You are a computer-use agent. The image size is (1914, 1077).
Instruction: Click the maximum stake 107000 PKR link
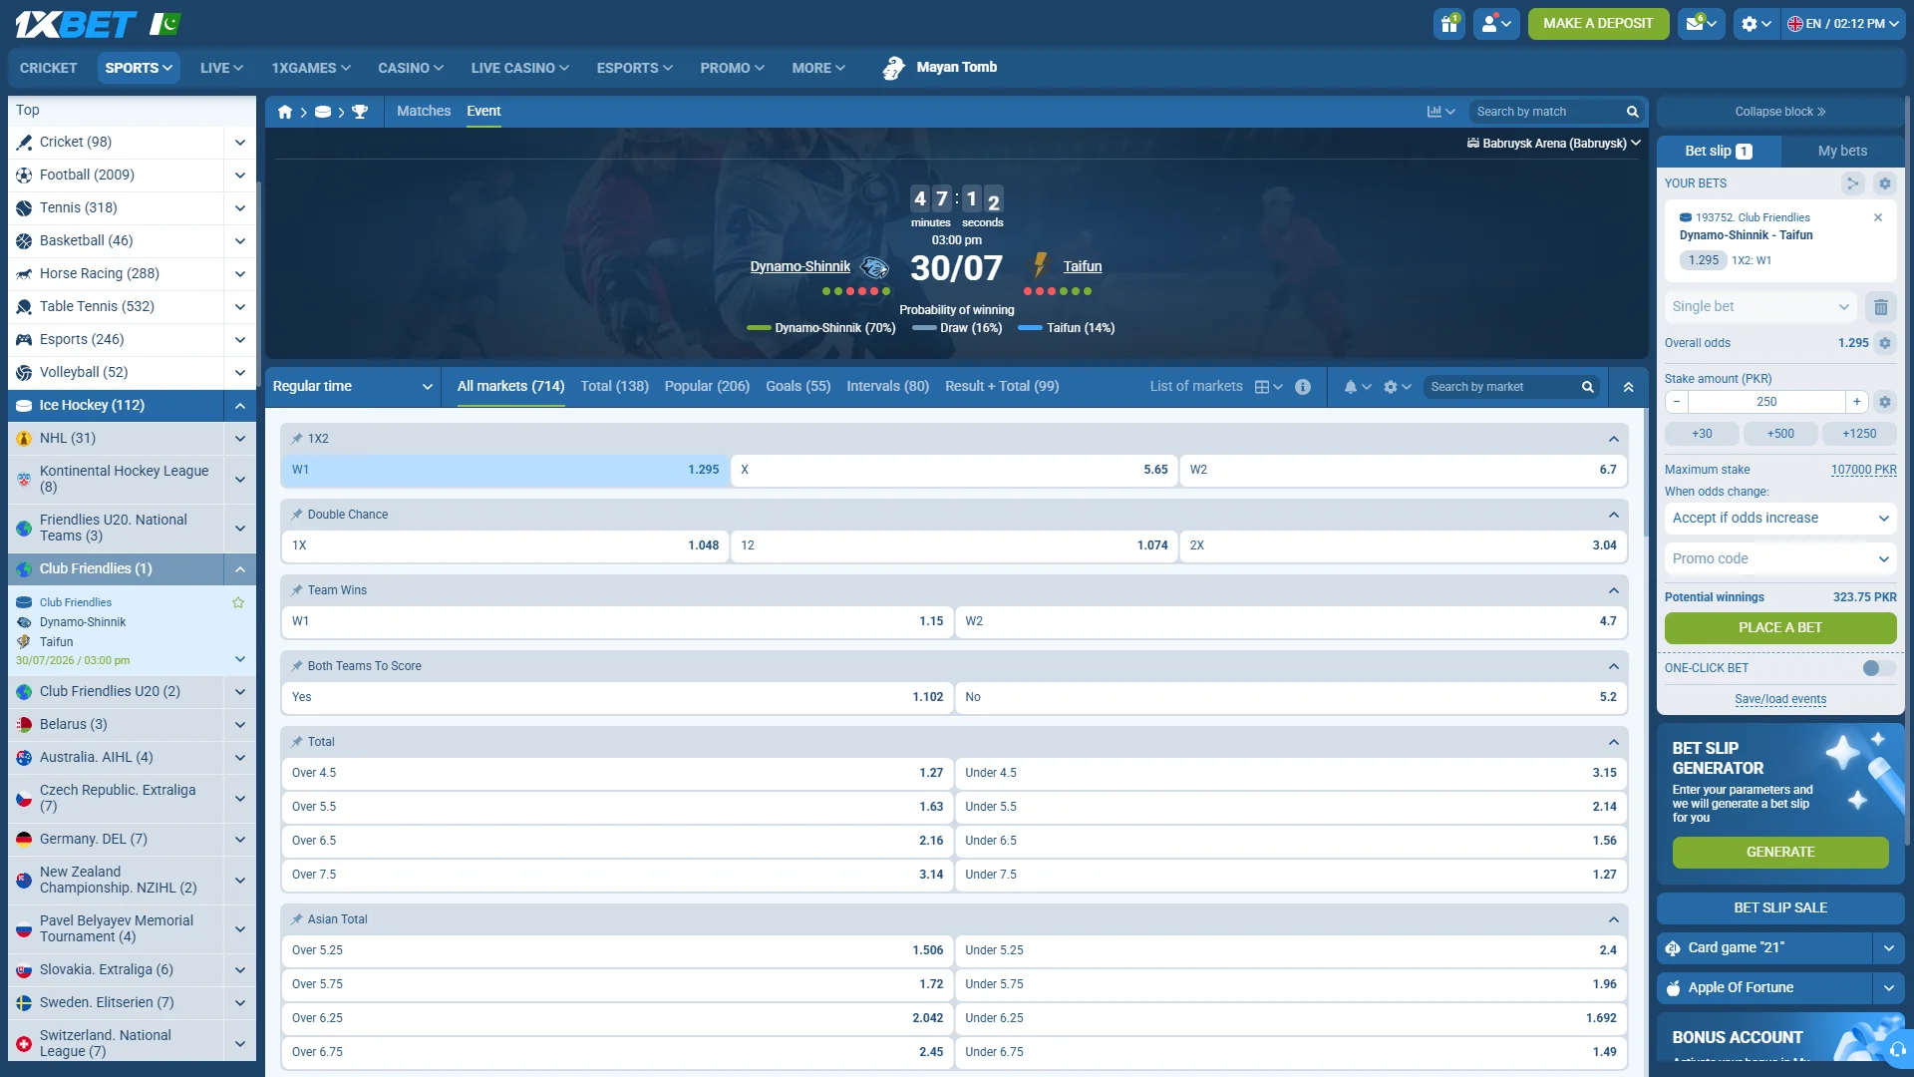1863,471
